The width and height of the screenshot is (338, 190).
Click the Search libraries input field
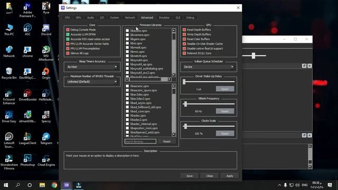click(140, 141)
